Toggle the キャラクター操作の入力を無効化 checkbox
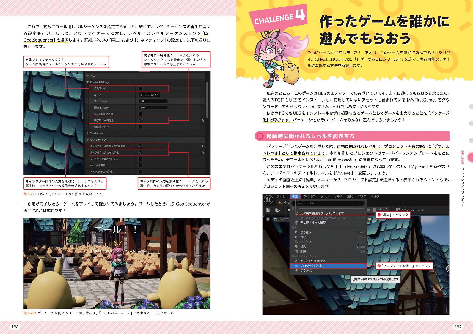This screenshot has width=473, height=334. pyautogui.click(x=141, y=146)
